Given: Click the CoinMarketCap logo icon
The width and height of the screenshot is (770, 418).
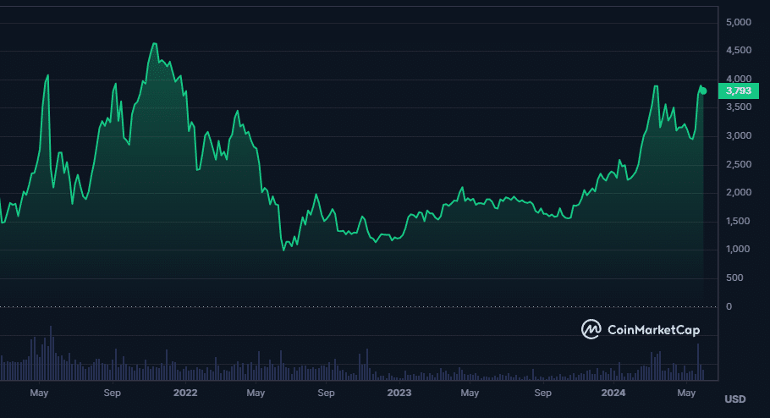Looking at the screenshot, I should pyautogui.click(x=591, y=329).
